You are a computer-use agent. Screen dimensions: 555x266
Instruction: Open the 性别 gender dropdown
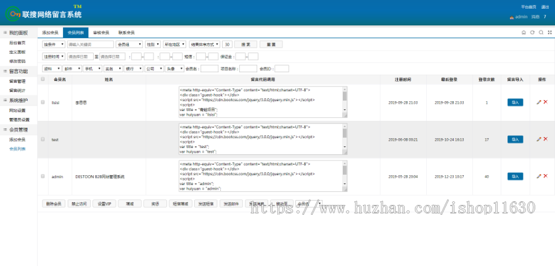153,44
